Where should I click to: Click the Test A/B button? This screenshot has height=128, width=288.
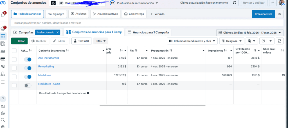coord(81,41)
